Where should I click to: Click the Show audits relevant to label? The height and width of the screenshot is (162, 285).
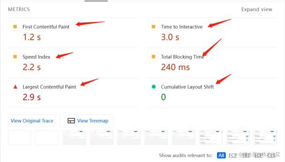pos(185,155)
